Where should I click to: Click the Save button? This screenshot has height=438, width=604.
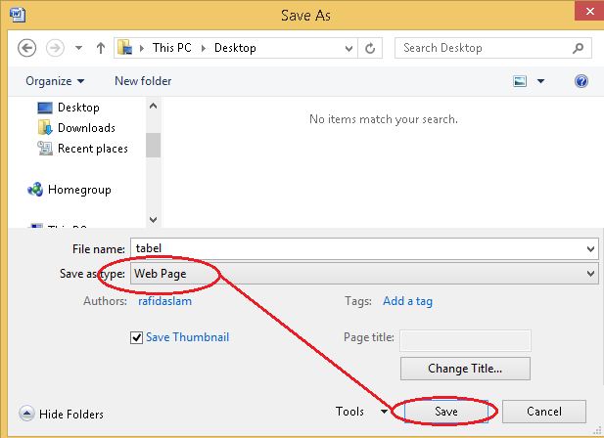(446, 412)
